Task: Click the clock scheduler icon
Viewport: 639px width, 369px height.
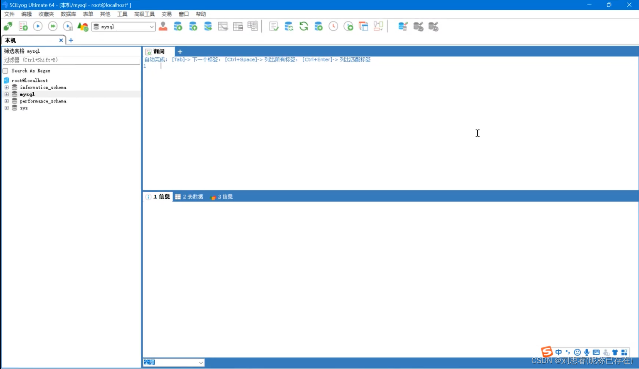Action: (333, 27)
